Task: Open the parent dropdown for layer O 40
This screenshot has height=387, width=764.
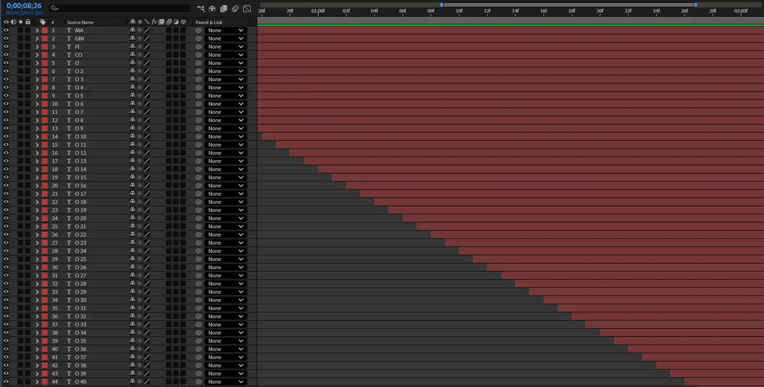Action: click(x=226, y=382)
